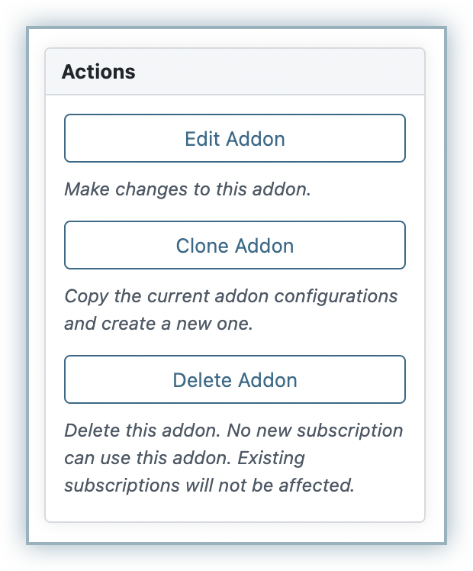Select the Actions panel header
Screen dimensions: 473x571
point(234,72)
